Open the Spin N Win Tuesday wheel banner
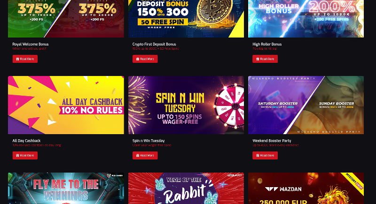Screen dimensions: 376x204 tap(186, 105)
